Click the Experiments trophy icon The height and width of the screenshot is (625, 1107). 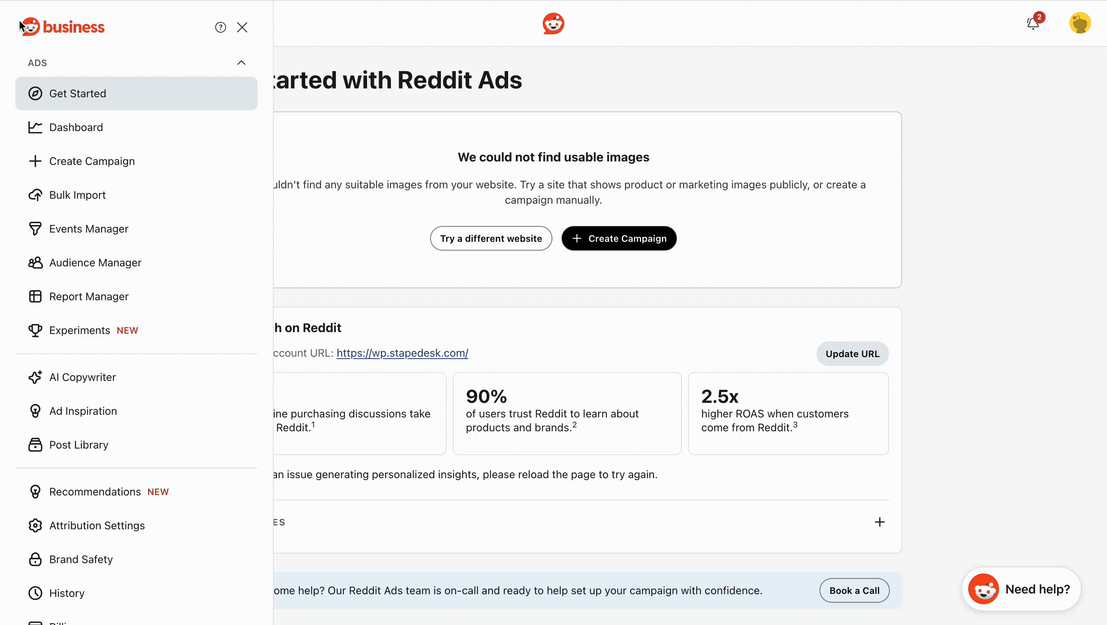35,330
